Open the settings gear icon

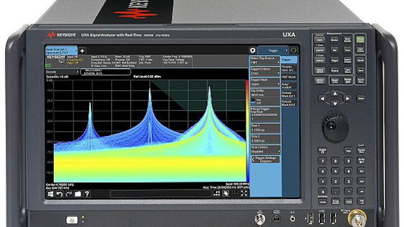(252, 50)
